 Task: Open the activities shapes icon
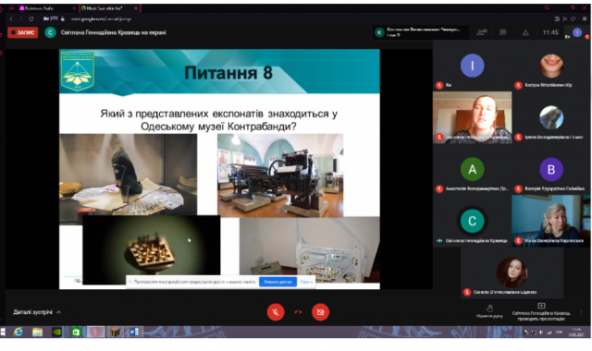(x=525, y=33)
